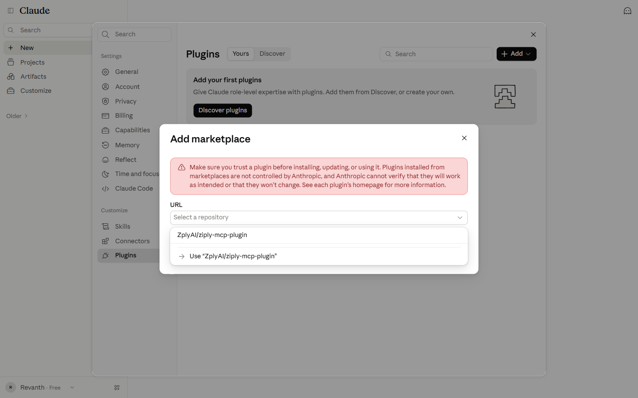Click the Capabilities toolbox icon
Viewport: 638px width, 398px height.
(105, 130)
